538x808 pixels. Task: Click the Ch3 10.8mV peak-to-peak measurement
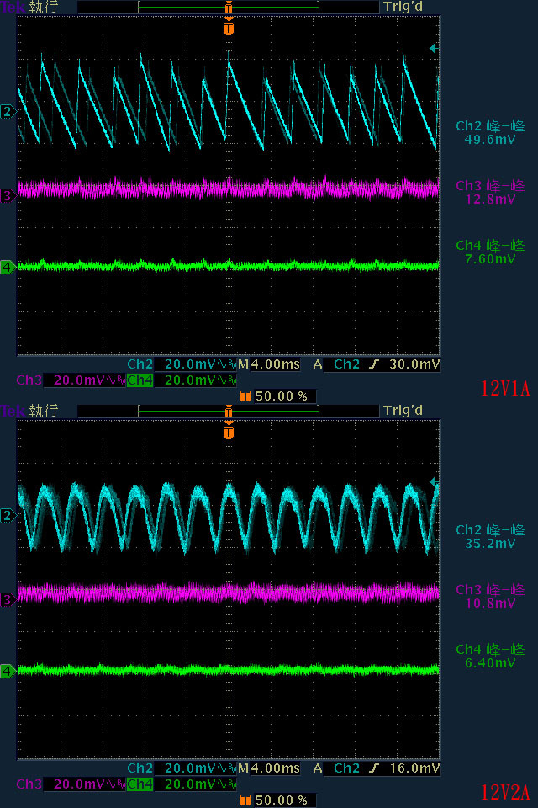point(490,596)
